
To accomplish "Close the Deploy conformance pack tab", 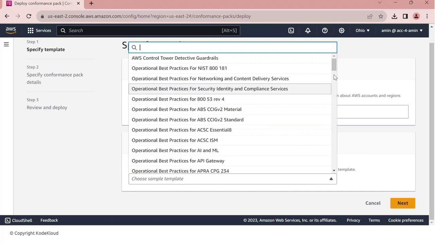I will click(x=78, y=3).
